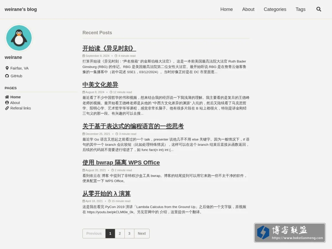Click the clock icon beside 3 minute read
This screenshot has height=249, width=332.
(117, 134)
